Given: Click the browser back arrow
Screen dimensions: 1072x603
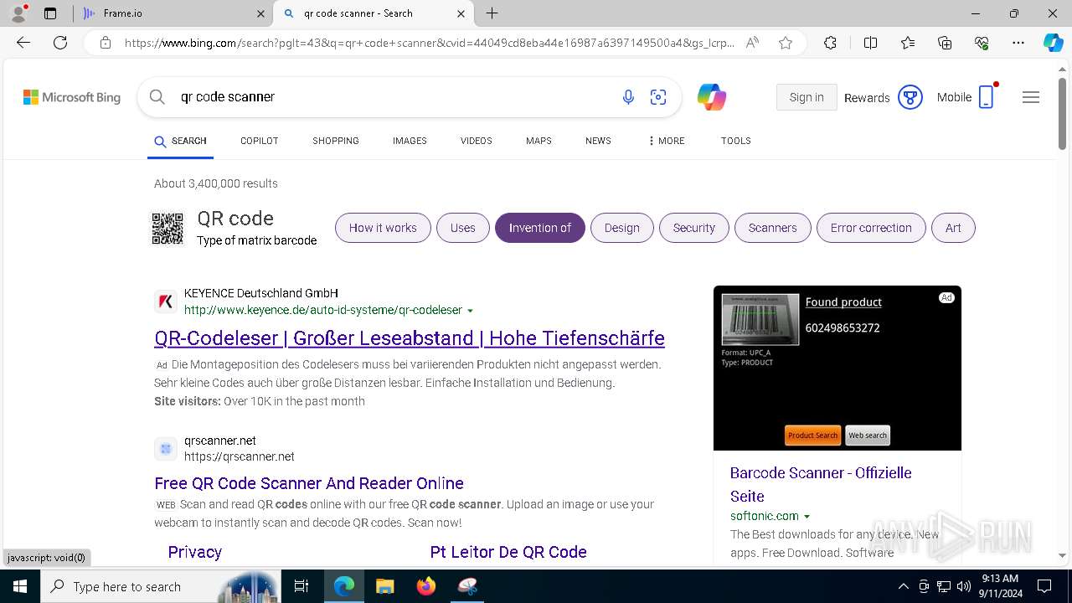Looking at the screenshot, I should (23, 43).
